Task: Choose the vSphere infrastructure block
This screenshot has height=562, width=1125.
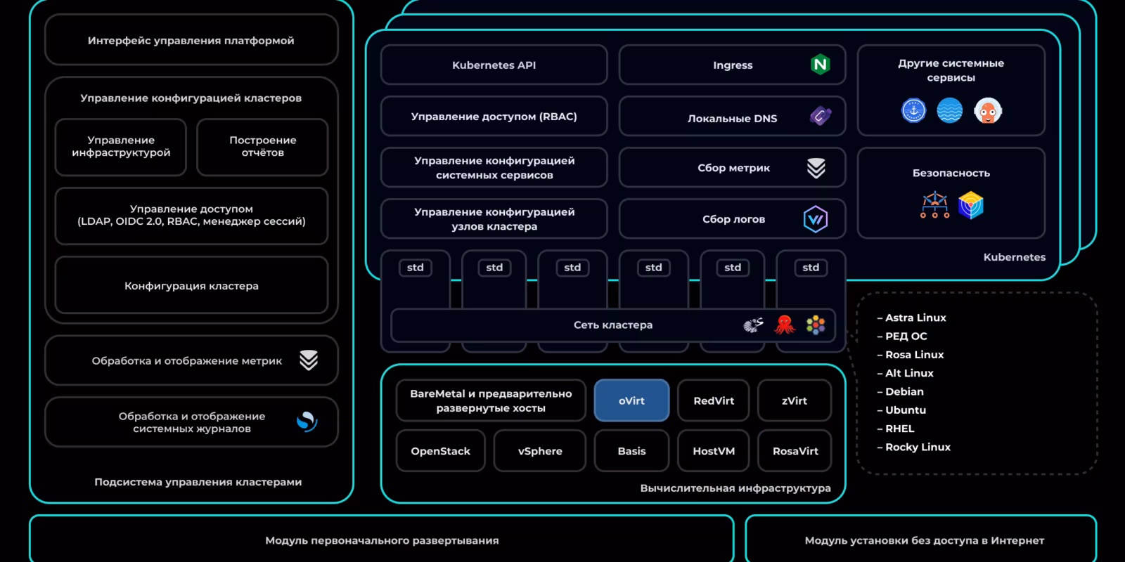Action: click(x=540, y=451)
